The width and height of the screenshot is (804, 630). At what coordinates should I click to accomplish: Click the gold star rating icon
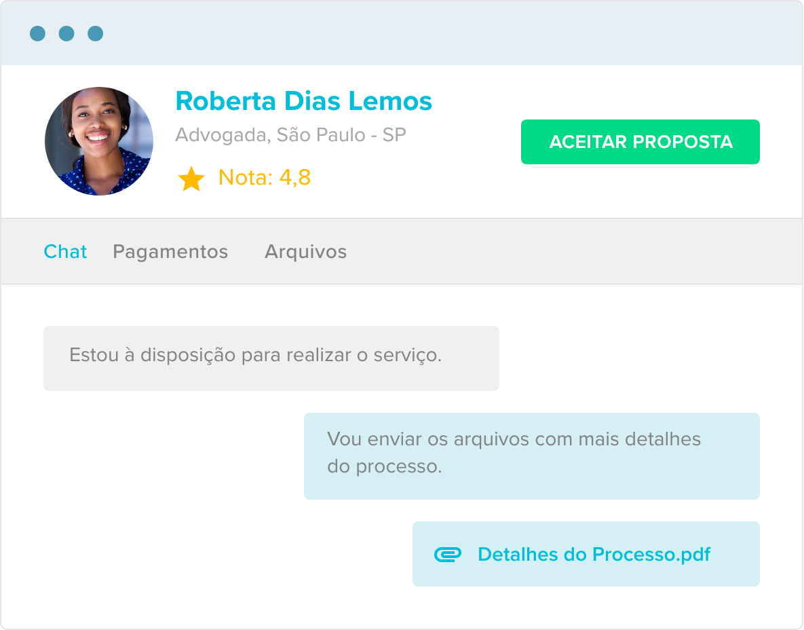[x=191, y=179]
